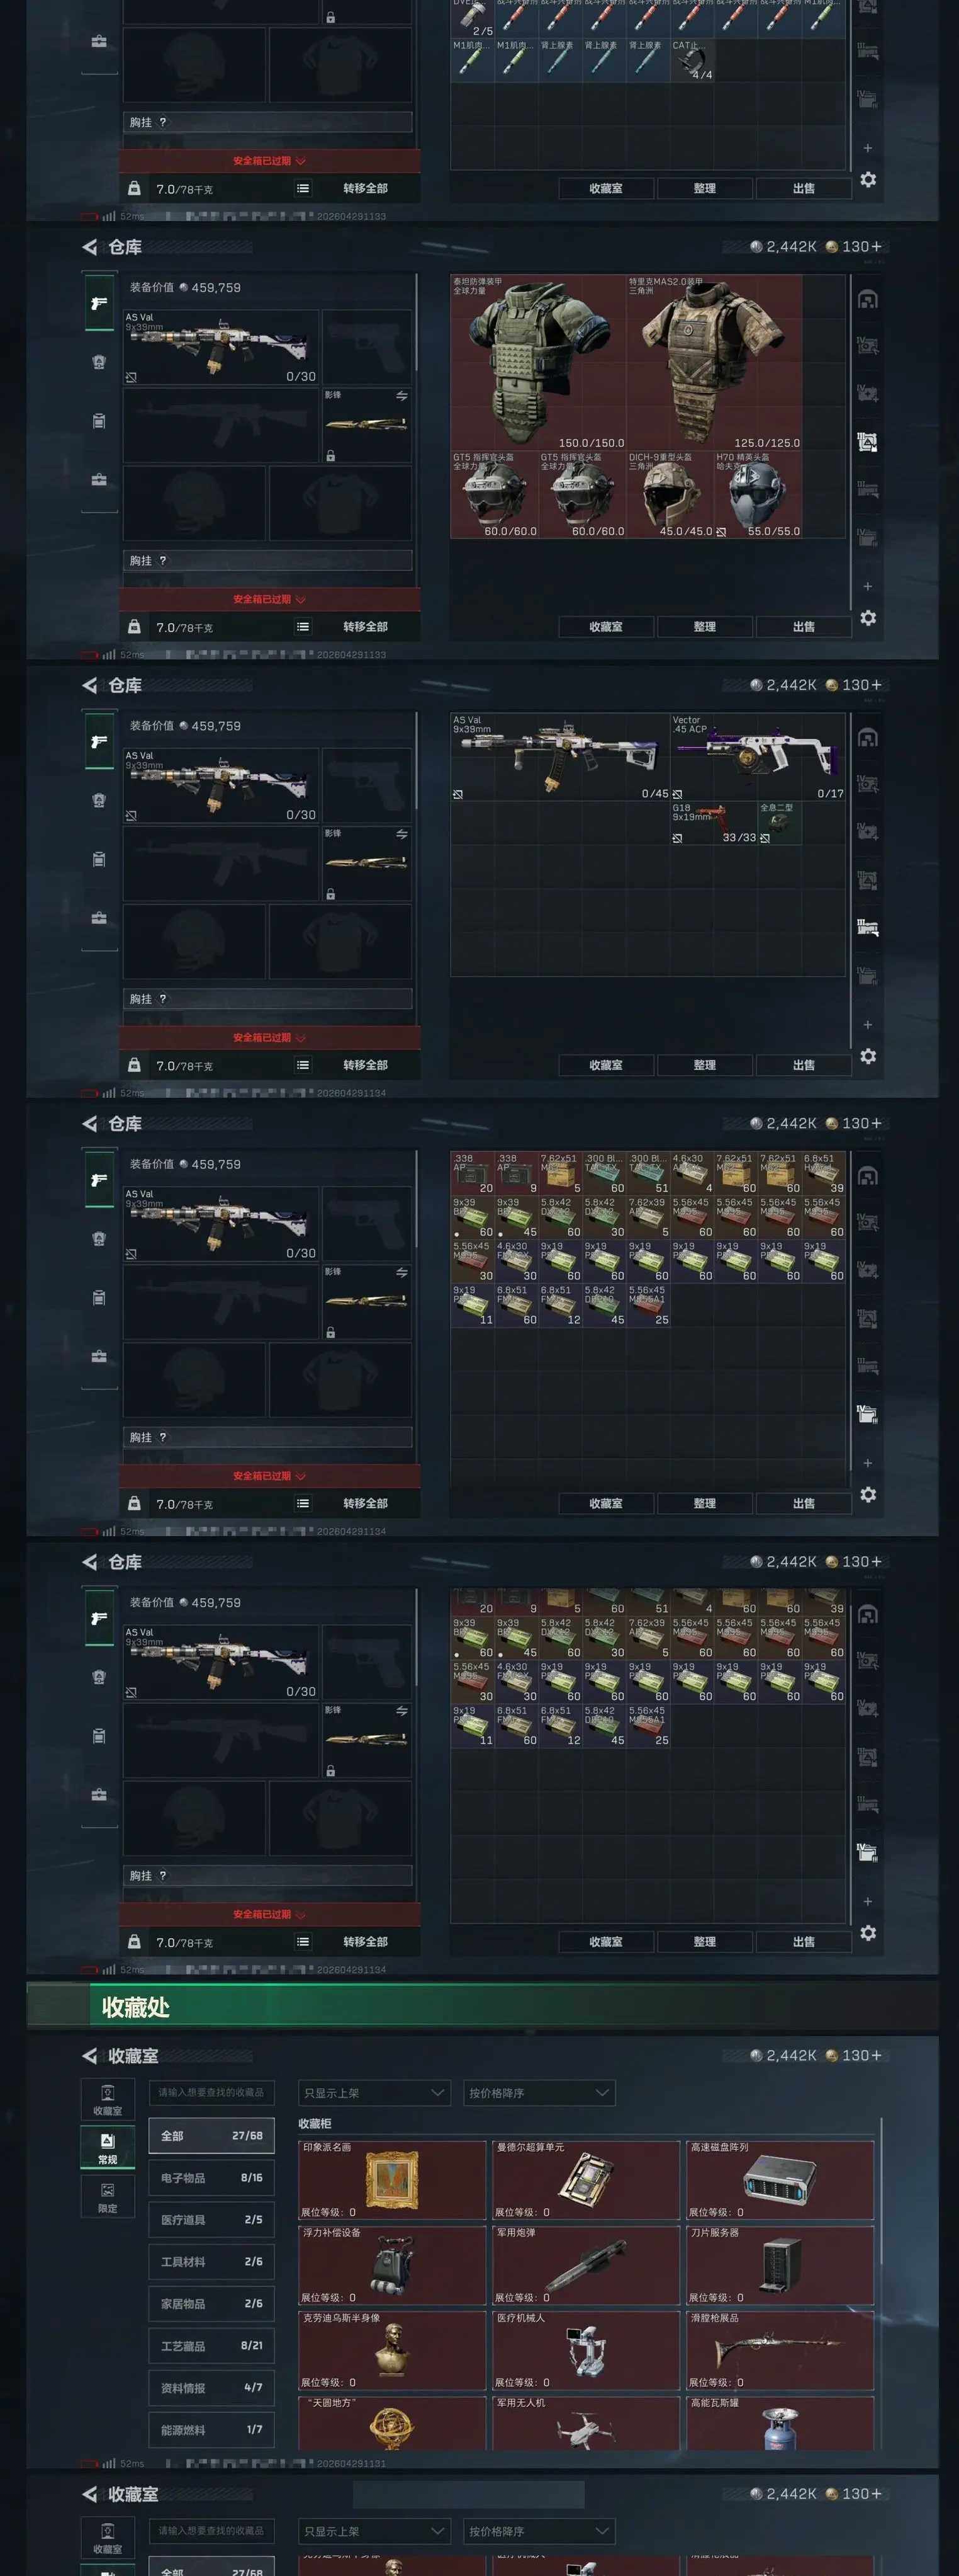Select the Vector .45 ACP weapon
Image resolution: width=959 pixels, height=2576 pixels.
(758, 757)
